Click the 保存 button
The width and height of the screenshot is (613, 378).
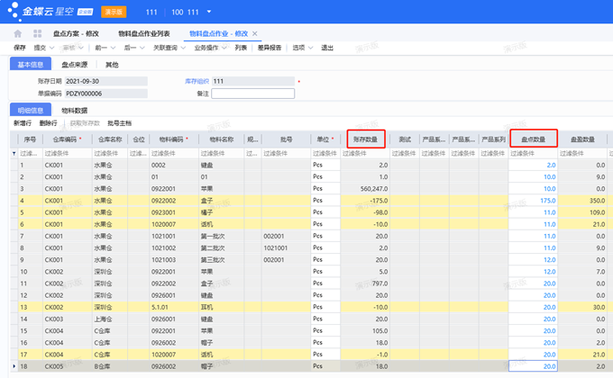[19, 48]
